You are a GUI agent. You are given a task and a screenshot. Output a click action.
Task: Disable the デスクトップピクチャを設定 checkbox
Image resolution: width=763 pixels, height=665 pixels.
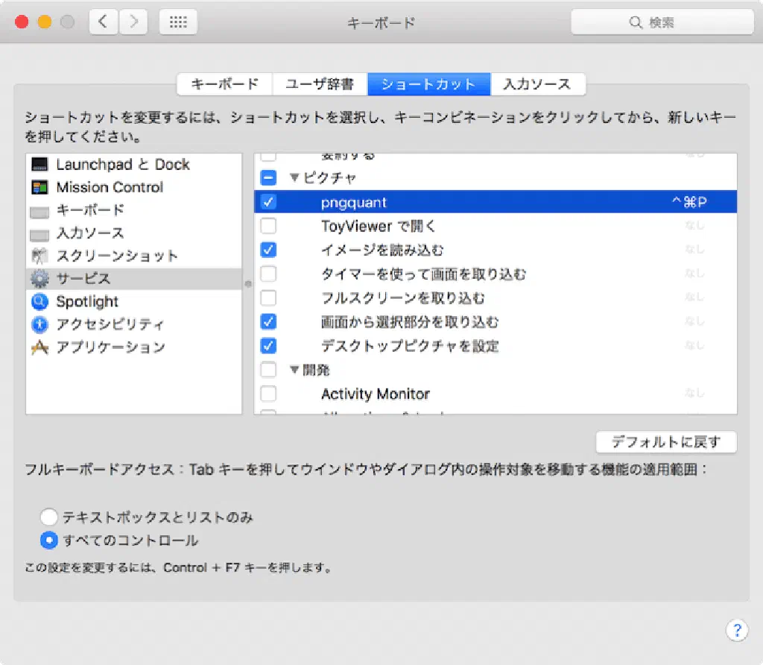pyautogui.click(x=269, y=346)
